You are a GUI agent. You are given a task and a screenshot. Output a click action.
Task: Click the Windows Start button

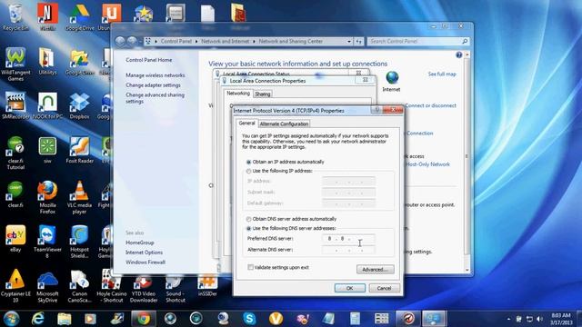click(x=11, y=319)
